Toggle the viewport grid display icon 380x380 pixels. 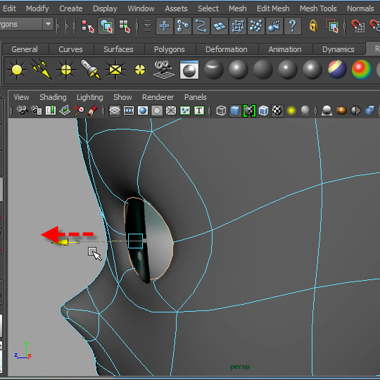tap(115, 111)
